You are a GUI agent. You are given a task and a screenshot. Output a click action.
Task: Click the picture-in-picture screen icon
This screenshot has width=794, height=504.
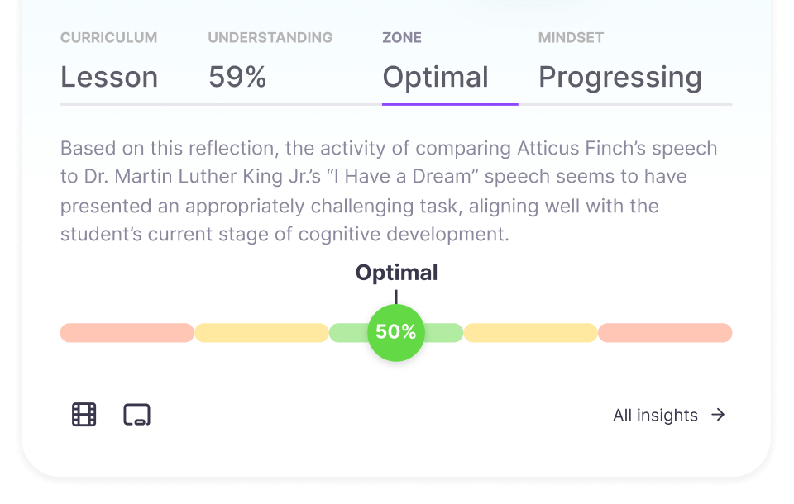point(136,415)
